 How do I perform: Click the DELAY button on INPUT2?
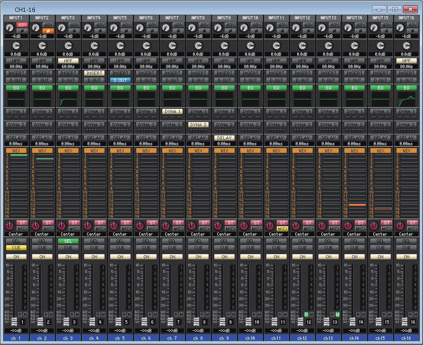coord(43,138)
